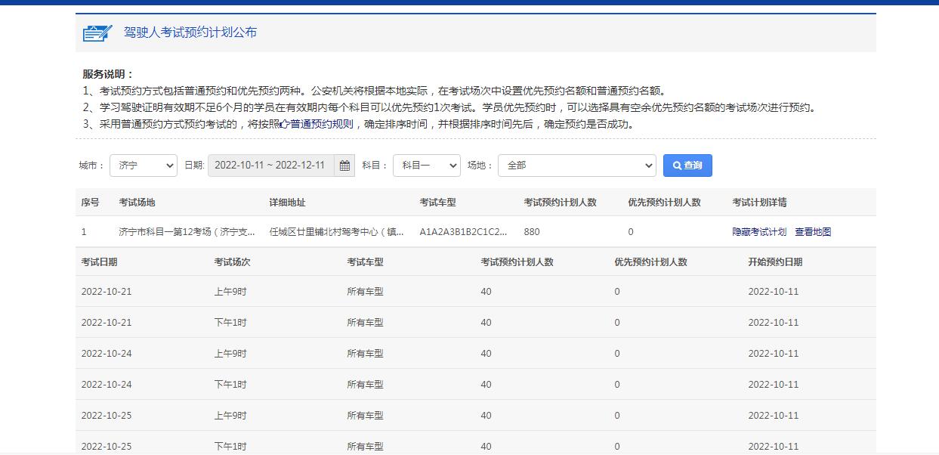Select the 2022-10-25 下午1时 session row
The image size is (939, 455).
(x=302, y=446)
